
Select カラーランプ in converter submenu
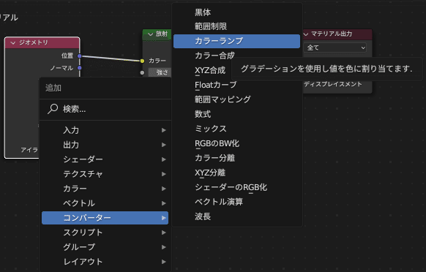(x=236, y=41)
